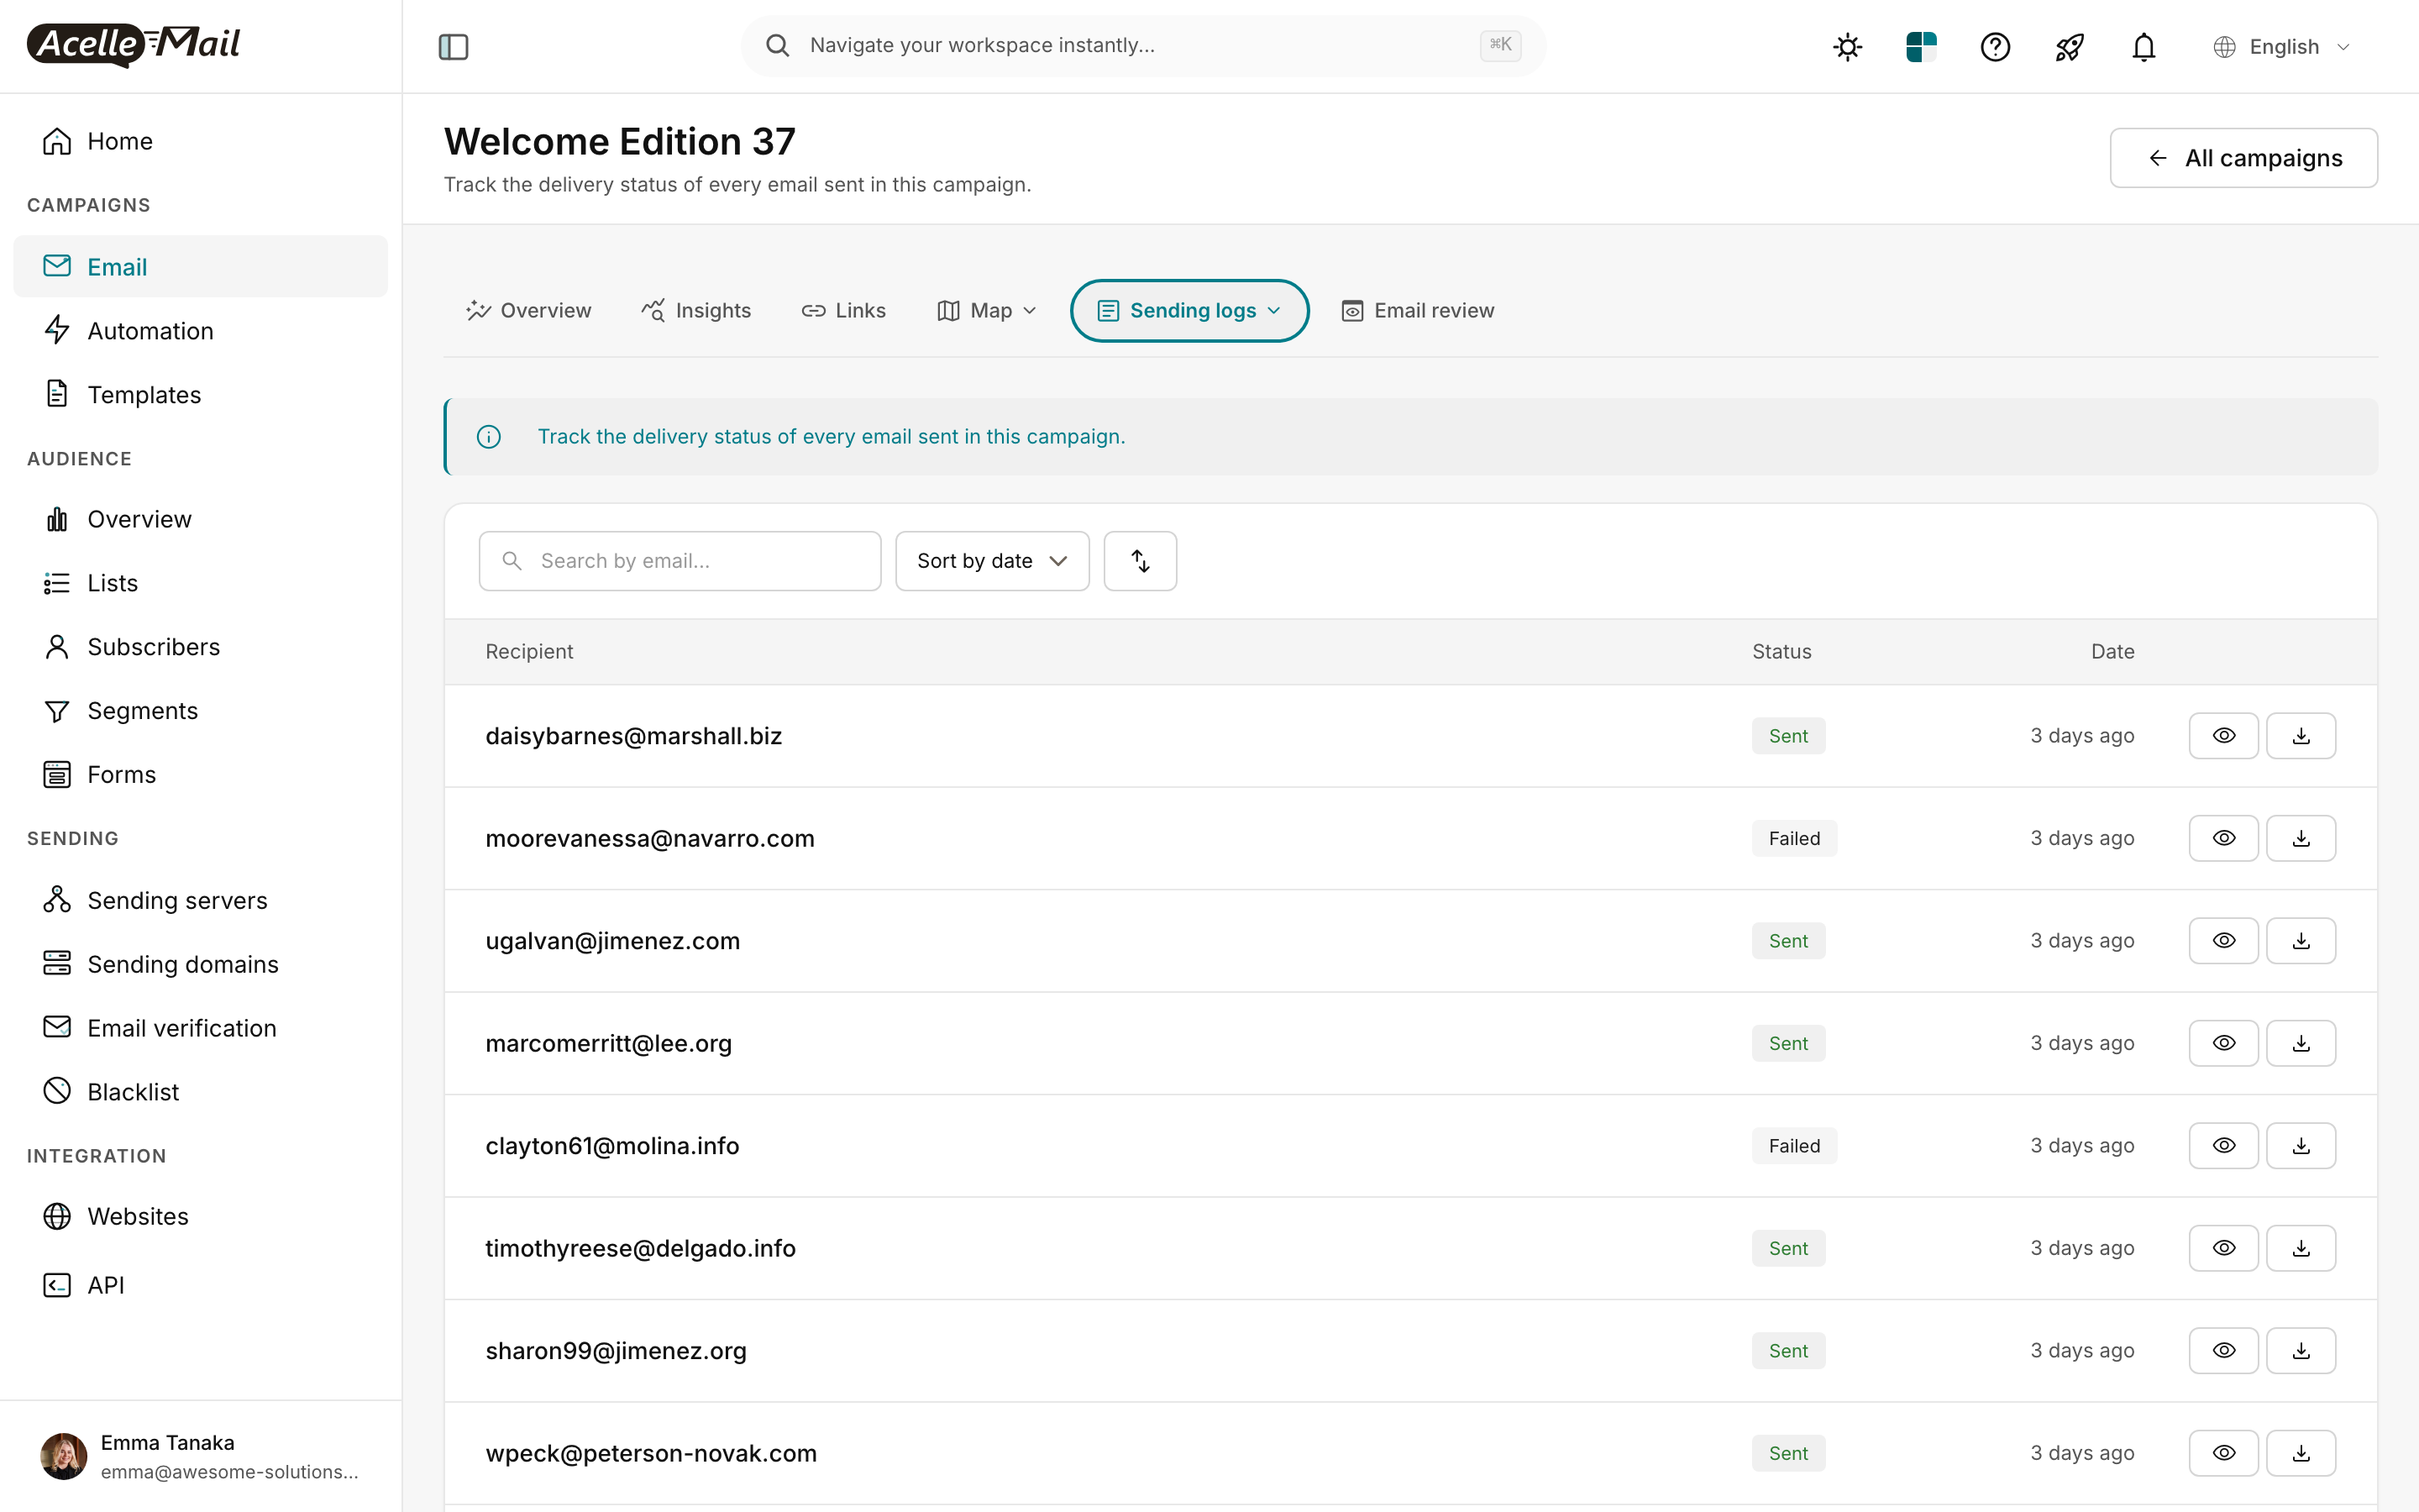Click Sent status for daisybarnes@marshall.biz
This screenshot has width=2419, height=1512.
click(1788, 736)
